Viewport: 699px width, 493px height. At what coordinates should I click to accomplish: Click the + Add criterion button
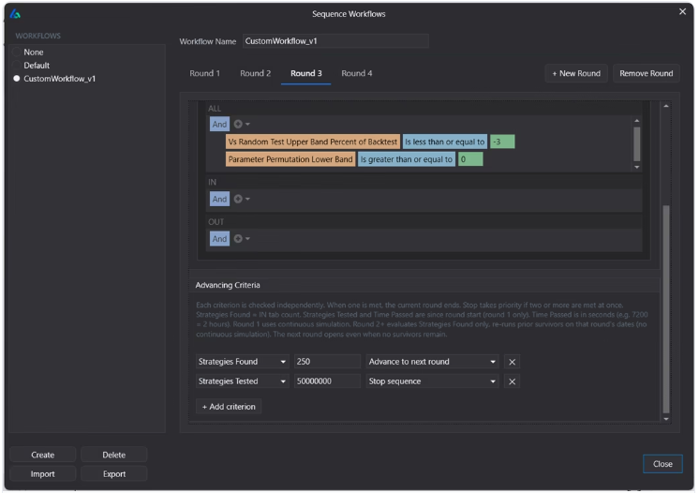coord(229,407)
